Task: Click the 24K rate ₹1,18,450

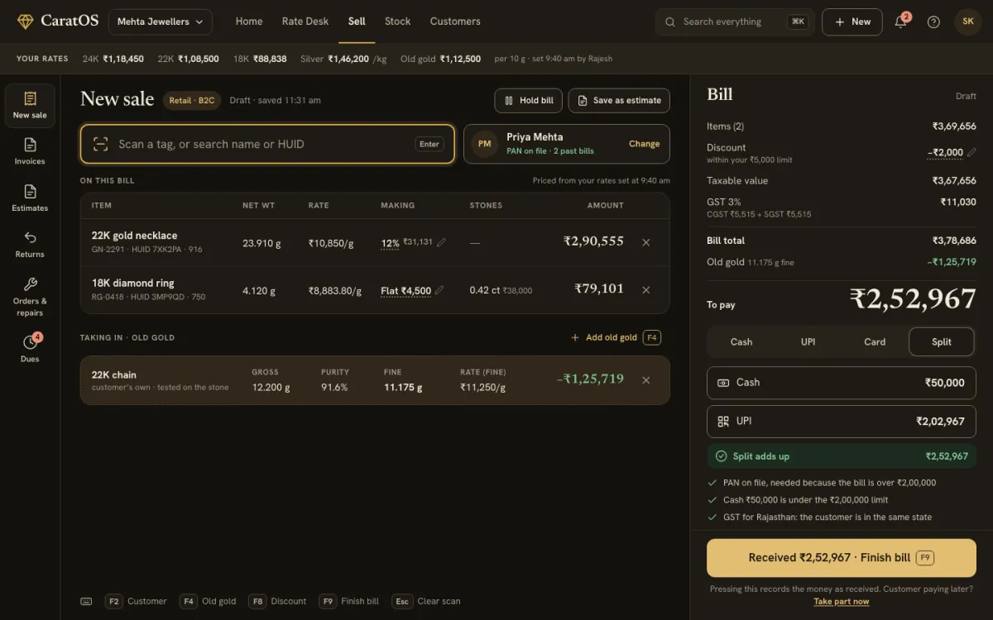Action: click(x=113, y=59)
